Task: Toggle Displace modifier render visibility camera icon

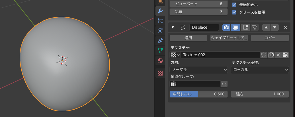Action: click(227, 27)
